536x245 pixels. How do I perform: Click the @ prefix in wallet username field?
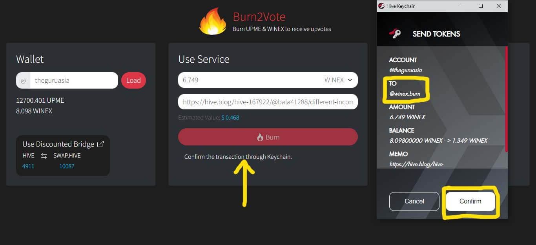23,80
